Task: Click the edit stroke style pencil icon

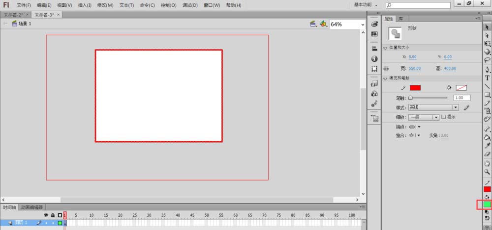Action: [x=466, y=107]
